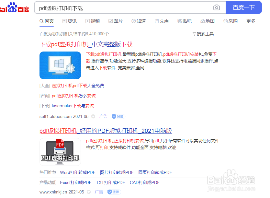Viewport: 270px width, 198px height.
Task: Open link 图片打印转成PDF
Action: (x=117, y=172)
